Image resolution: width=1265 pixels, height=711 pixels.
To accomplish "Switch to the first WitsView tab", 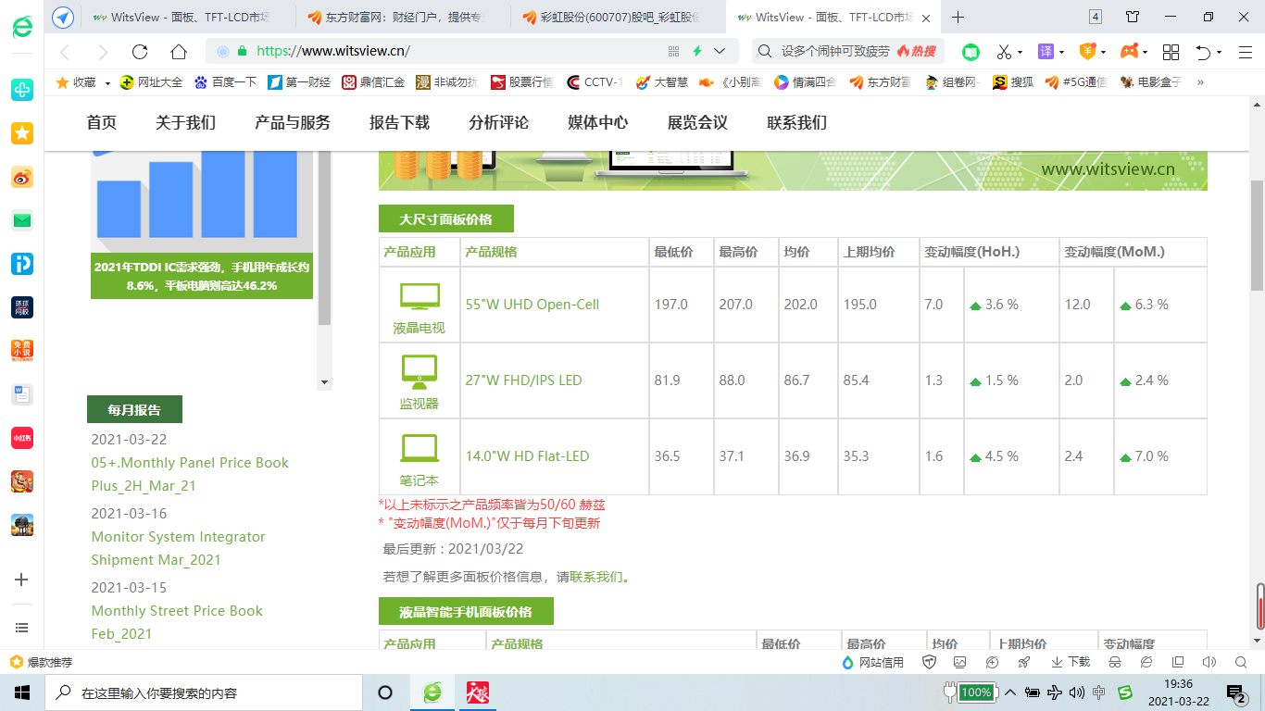I will pos(190,18).
